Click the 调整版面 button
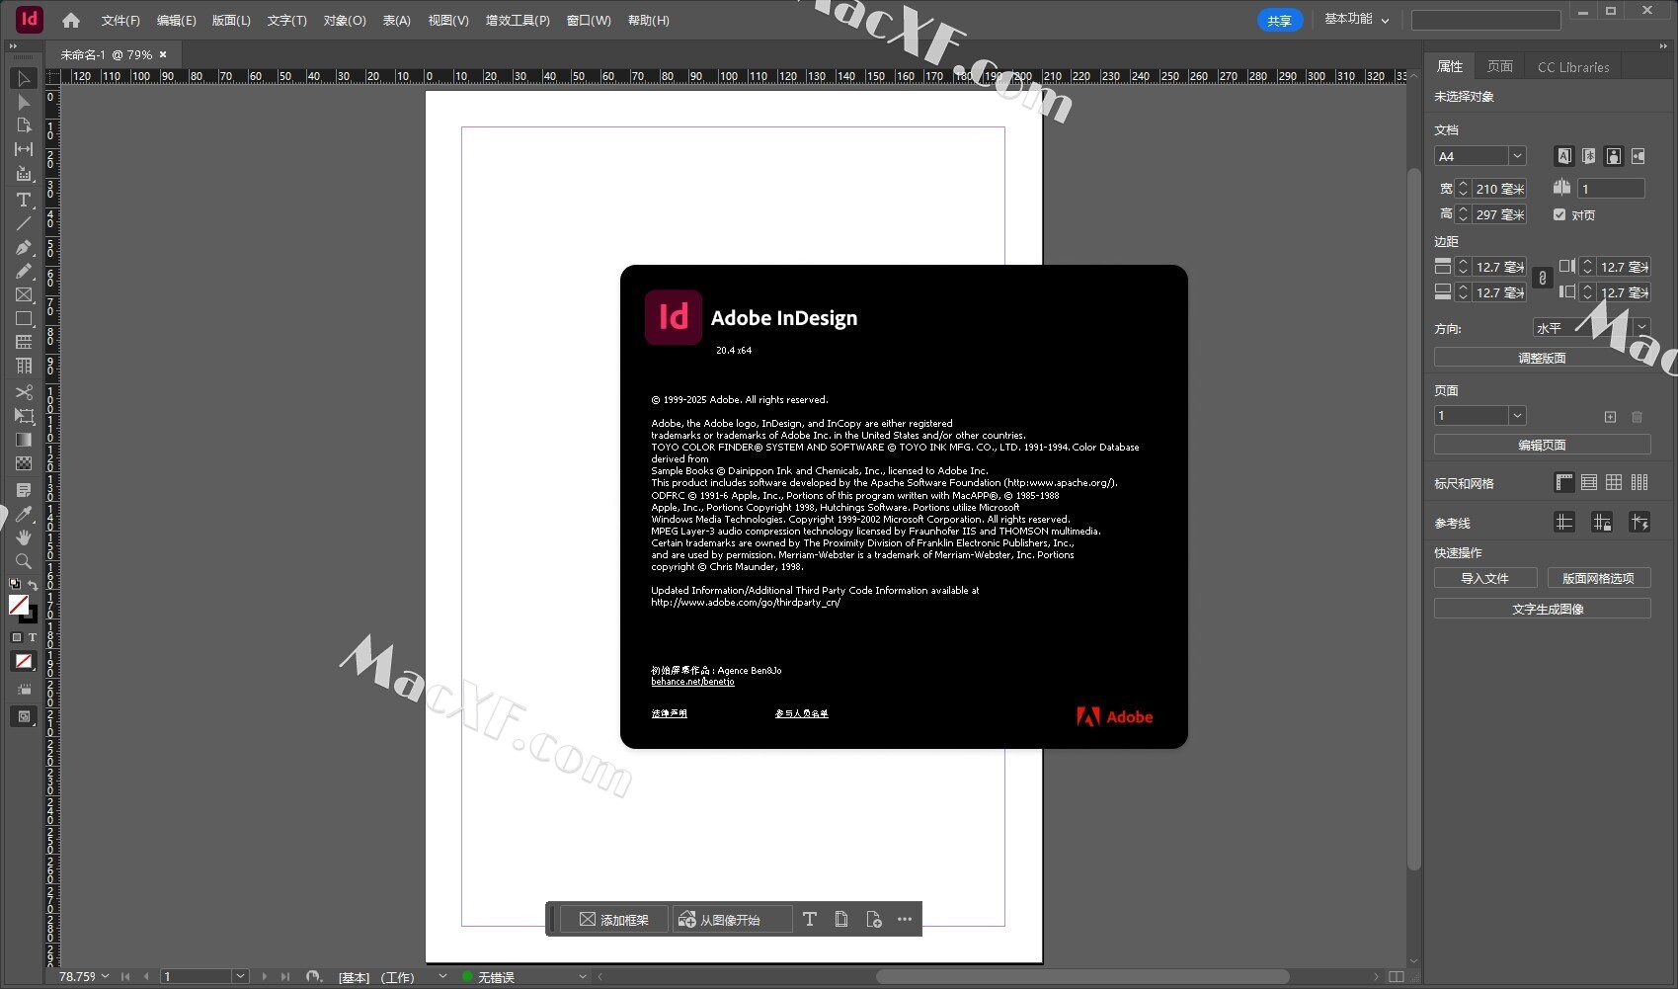 [1542, 358]
